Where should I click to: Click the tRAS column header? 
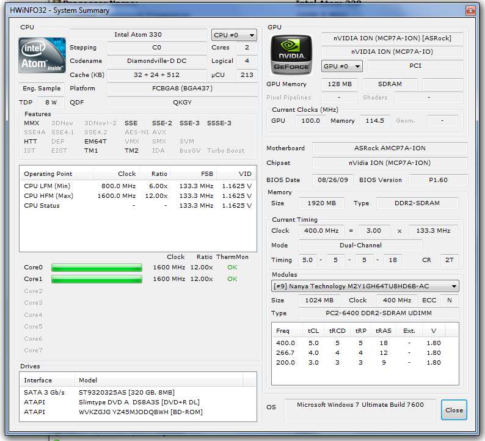(384, 331)
